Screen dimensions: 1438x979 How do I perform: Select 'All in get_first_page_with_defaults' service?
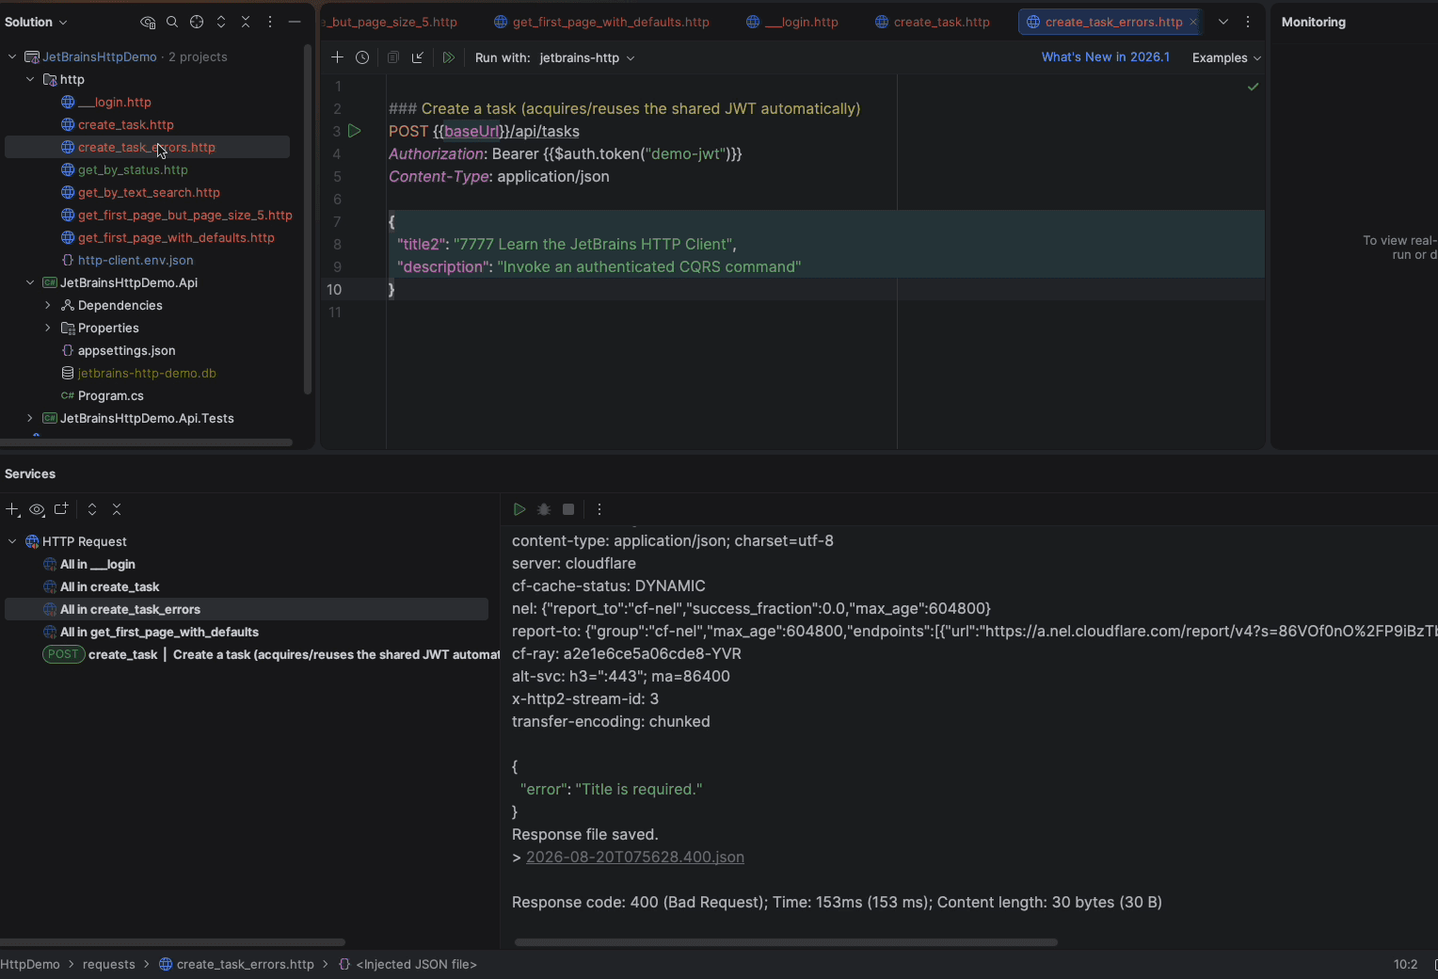click(159, 632)
